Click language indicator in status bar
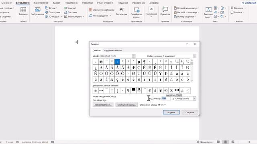257x144 pixels. point(35,142)
